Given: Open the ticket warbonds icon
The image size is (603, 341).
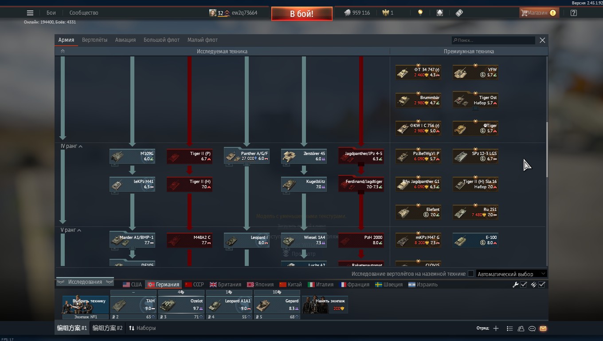Looking at the screenshot, I should pyautogui.click(x=459, y=13).
